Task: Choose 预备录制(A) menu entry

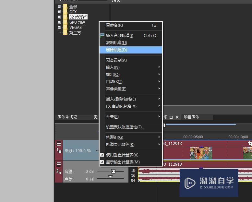Action: 131,60
